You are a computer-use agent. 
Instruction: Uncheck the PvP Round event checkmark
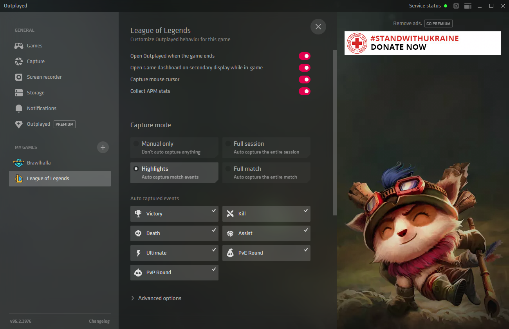click(x=214, y=269)
